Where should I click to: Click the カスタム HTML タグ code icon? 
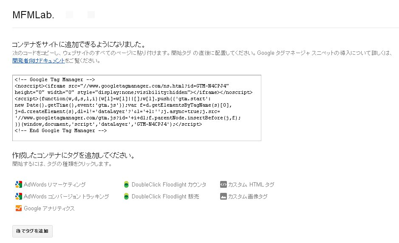click(x=223, y=184)
